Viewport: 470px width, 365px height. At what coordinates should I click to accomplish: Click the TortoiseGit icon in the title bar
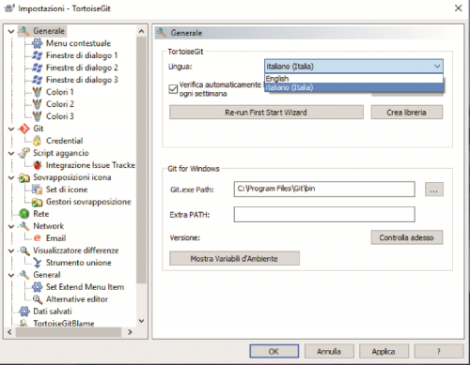click(9, 8)
